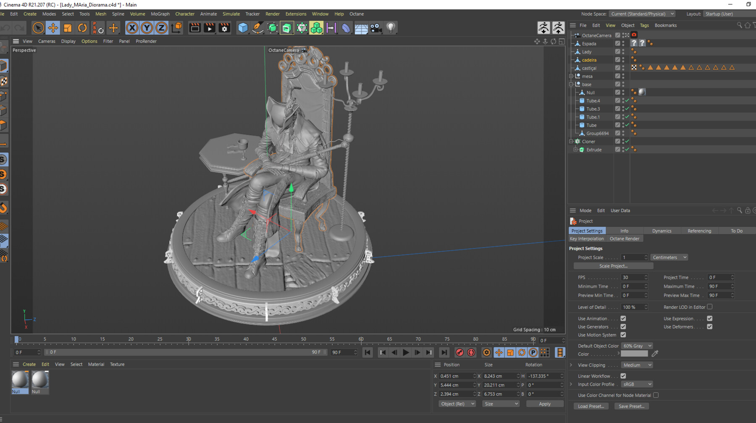Open the Render Settings dialog icon

pyautogui.click(x=224, y=28)
